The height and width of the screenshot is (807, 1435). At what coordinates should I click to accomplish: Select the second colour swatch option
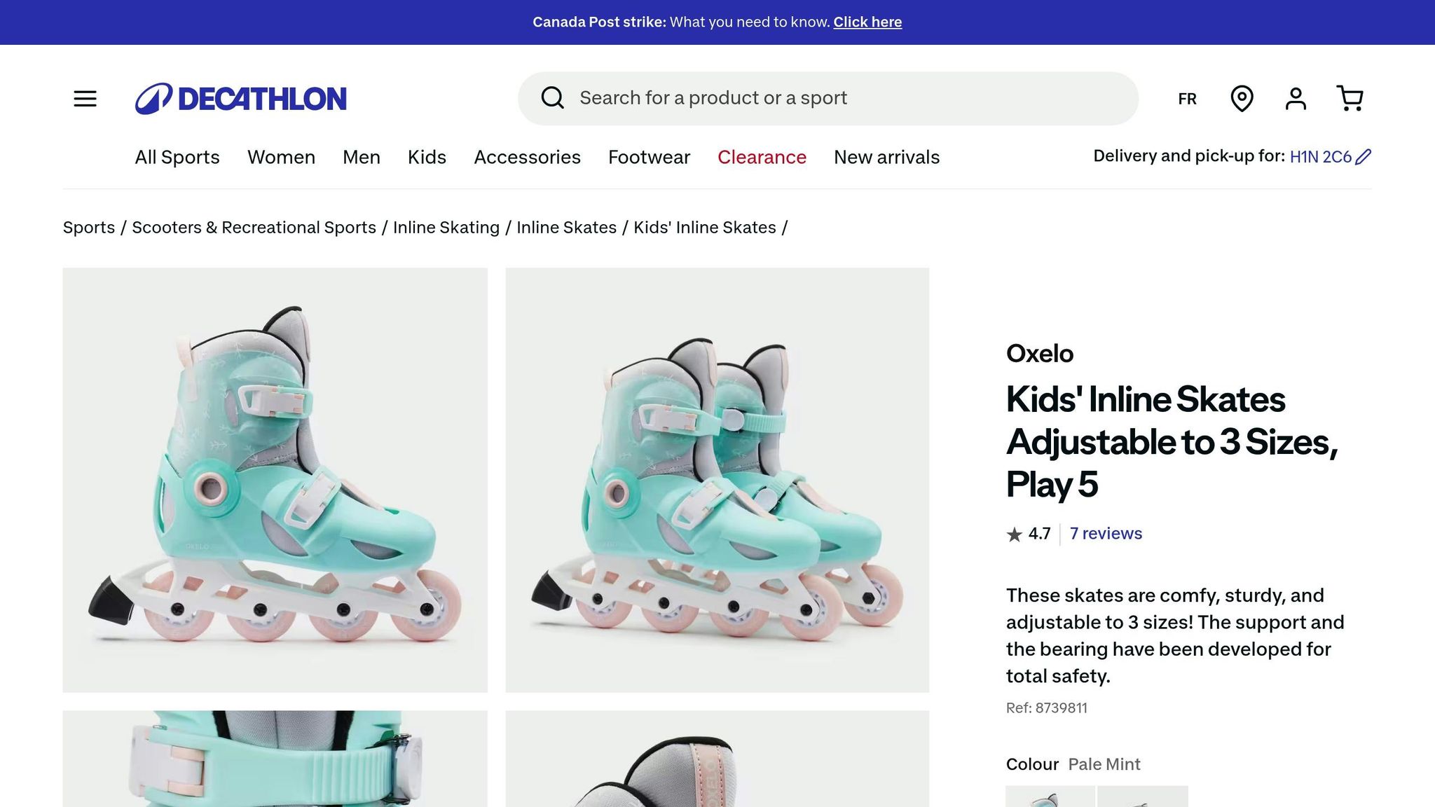[1142, 797]
